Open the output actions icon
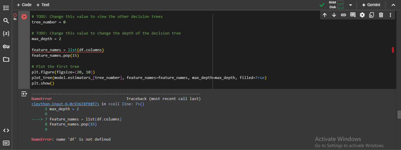This screenshot has height=150, width=401. tap(24, 94)
